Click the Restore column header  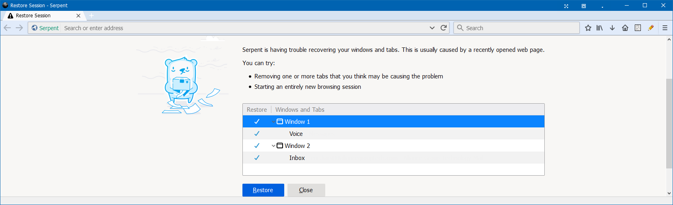pyautogui.click(x=257, y=110)
